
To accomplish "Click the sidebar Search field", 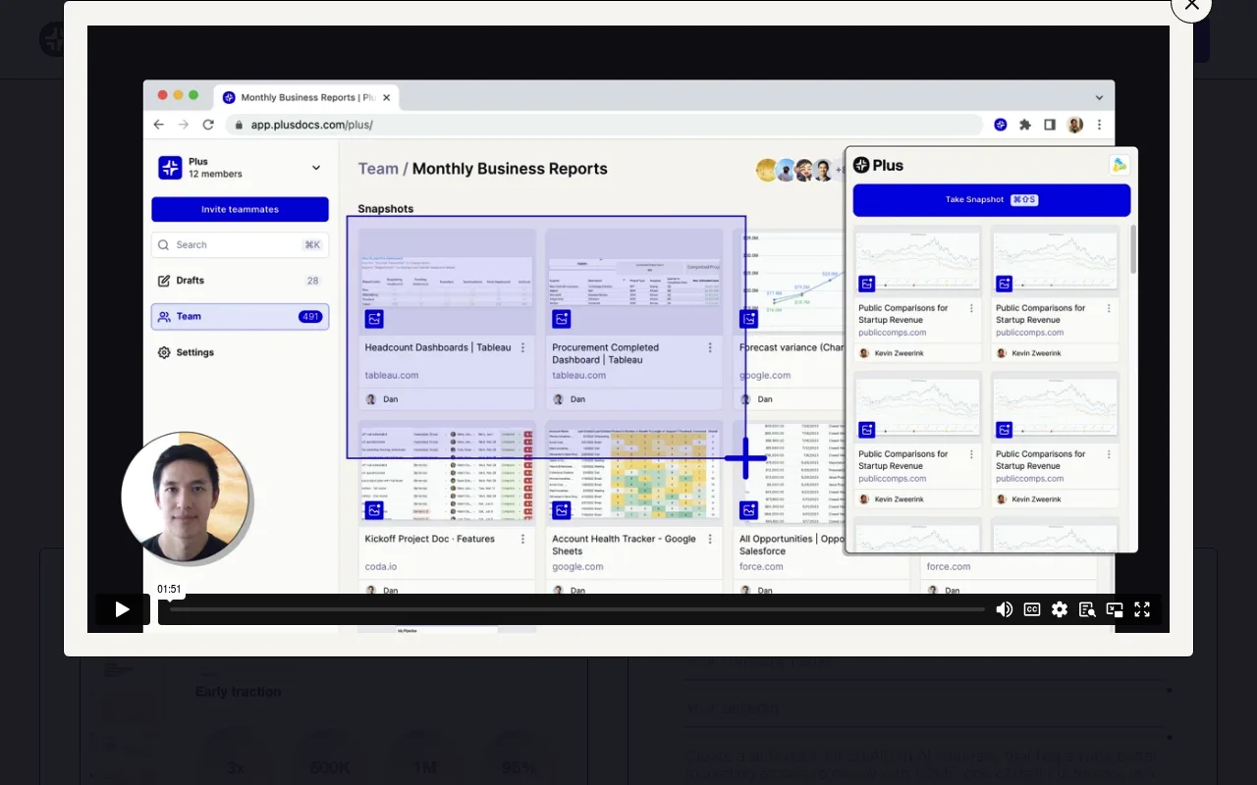I will [x=240, y=244].
